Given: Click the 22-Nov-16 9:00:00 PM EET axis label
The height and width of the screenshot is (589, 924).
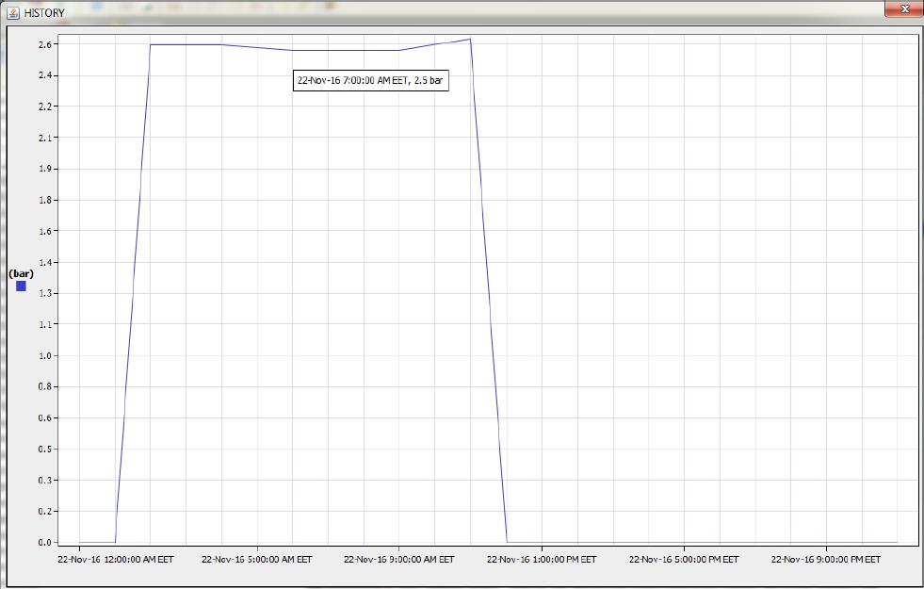Looking at the screenshot, I should click(x=826, y=559).
